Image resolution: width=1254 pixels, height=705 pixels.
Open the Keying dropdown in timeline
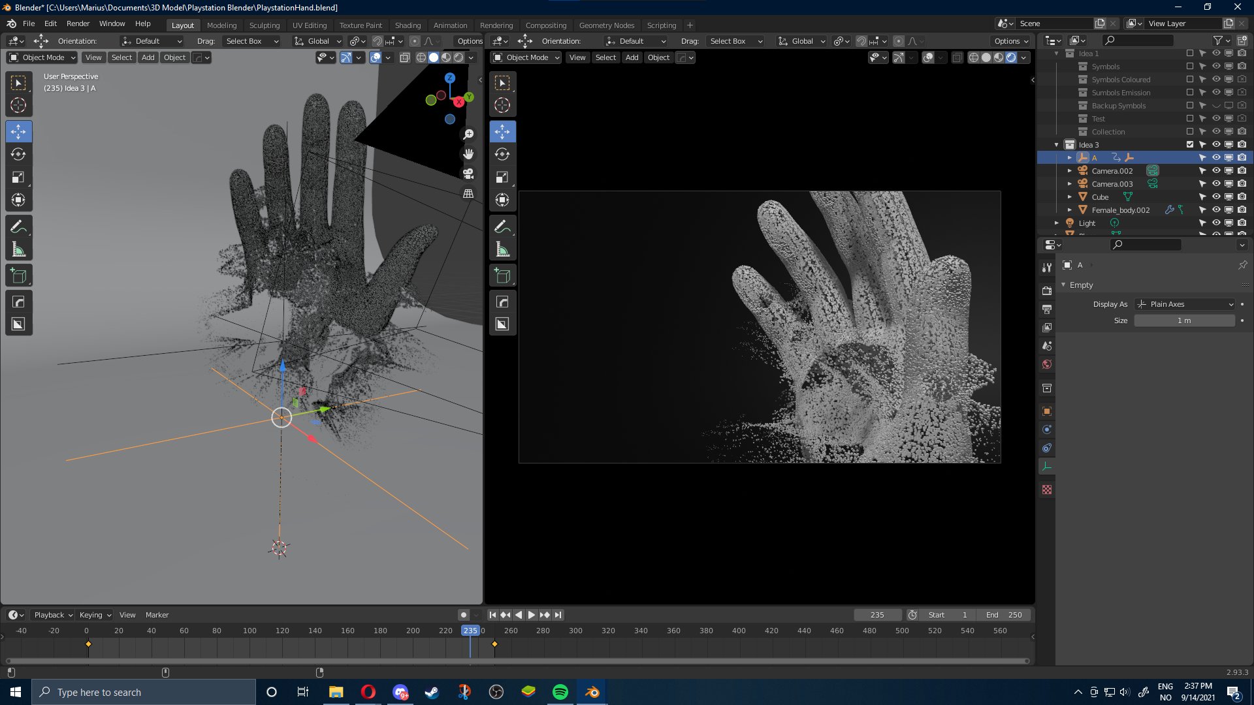point(95,615)
